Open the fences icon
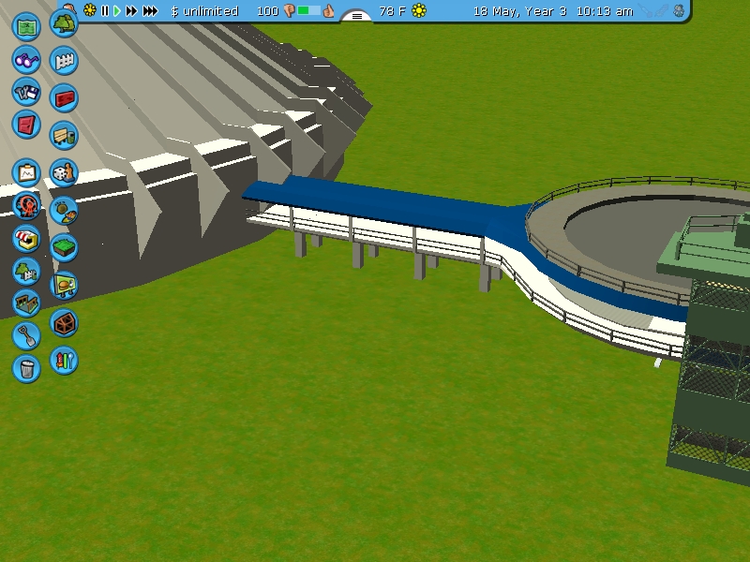This screenshot has height=562, width=750. point(64,61)
